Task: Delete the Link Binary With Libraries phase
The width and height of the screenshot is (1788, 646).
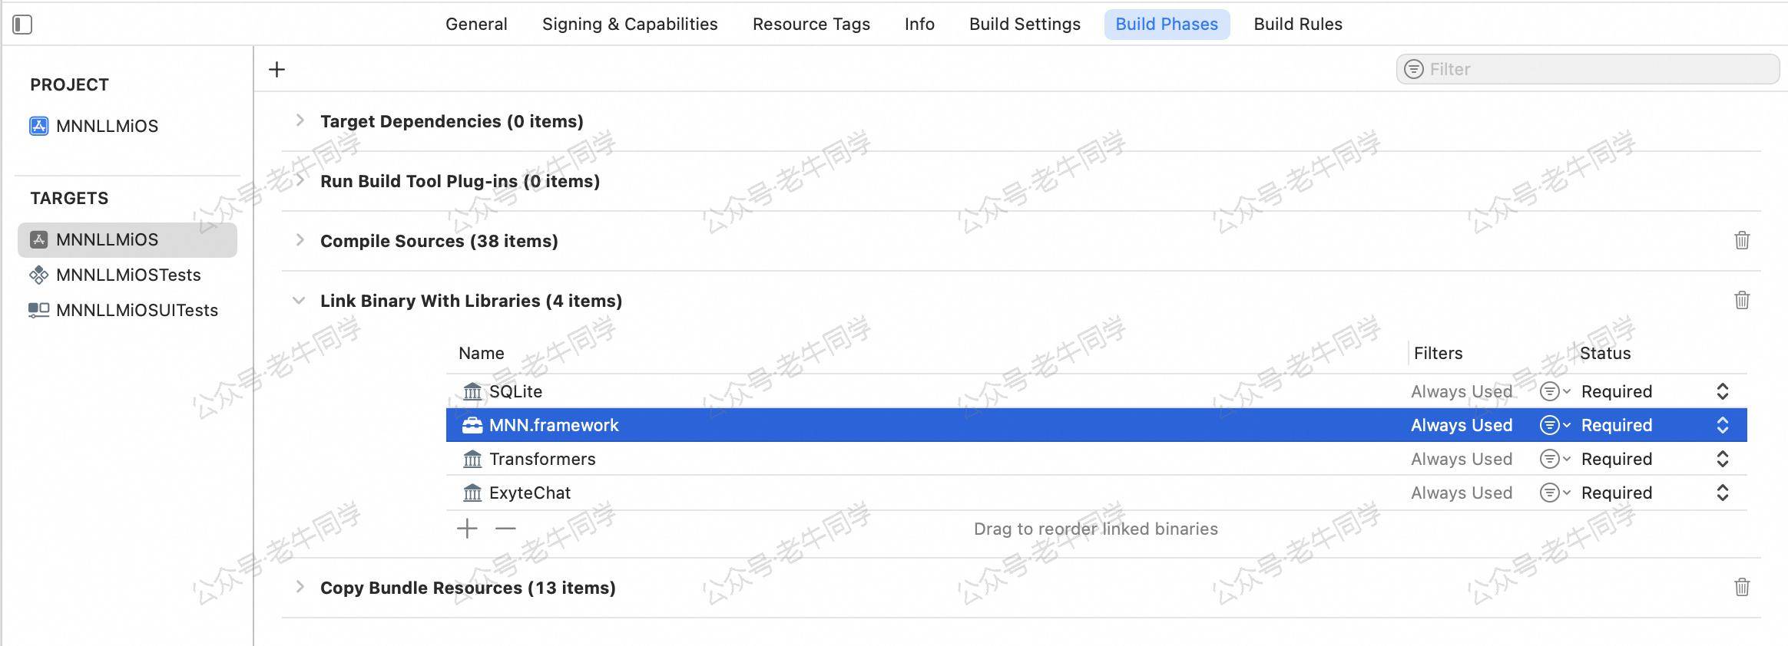Action: click(1742, 300)
